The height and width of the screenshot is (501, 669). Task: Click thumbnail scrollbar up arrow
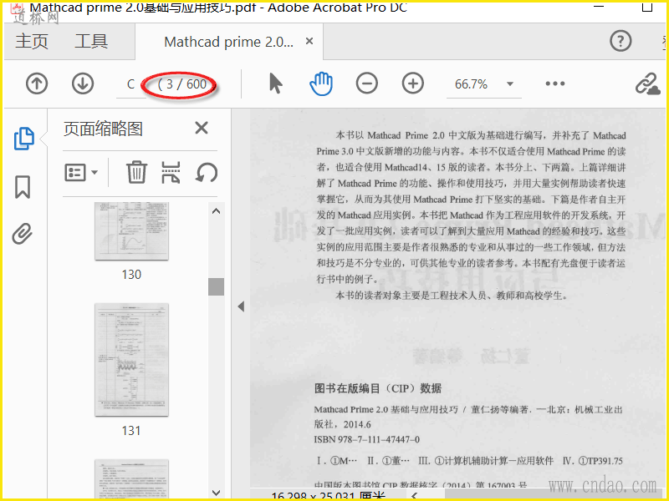[x=216, y=211]
